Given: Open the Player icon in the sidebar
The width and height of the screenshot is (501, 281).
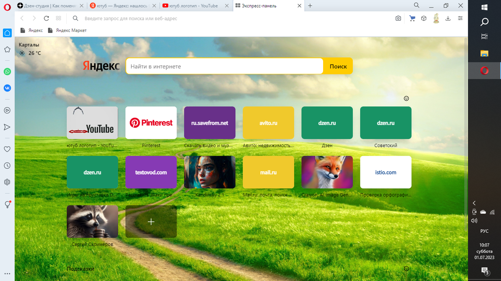Looking at the screenshot, I should pos(7,110).
